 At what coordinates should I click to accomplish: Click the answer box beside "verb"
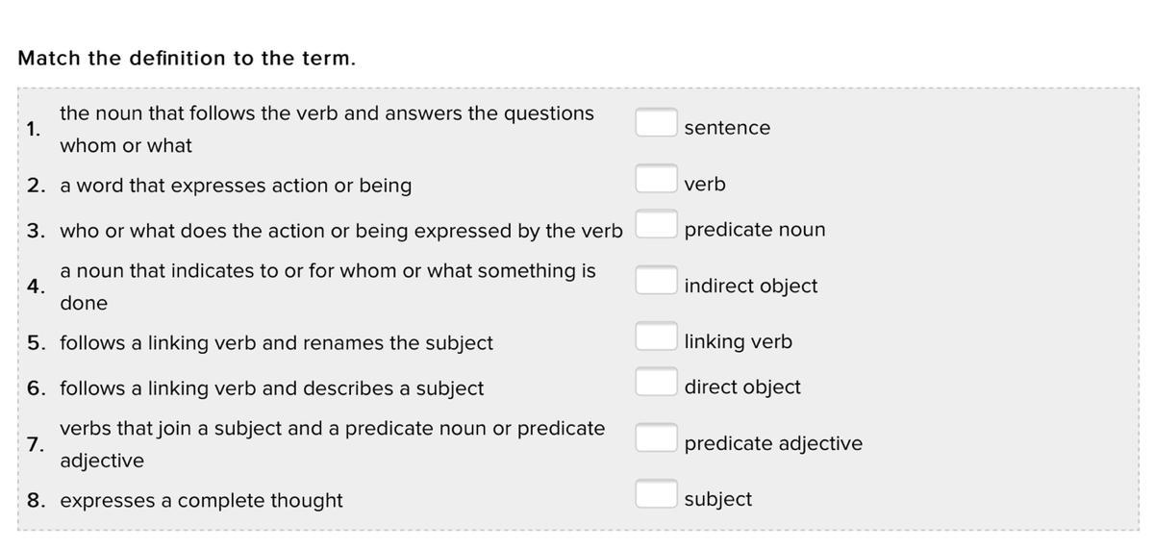coord(656,179)
